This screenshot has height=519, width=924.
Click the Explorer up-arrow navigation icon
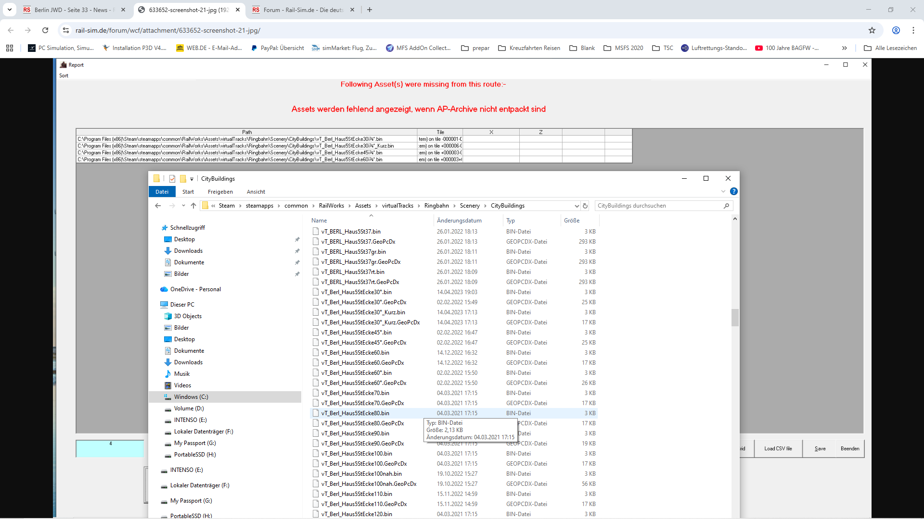pos(193,206)
